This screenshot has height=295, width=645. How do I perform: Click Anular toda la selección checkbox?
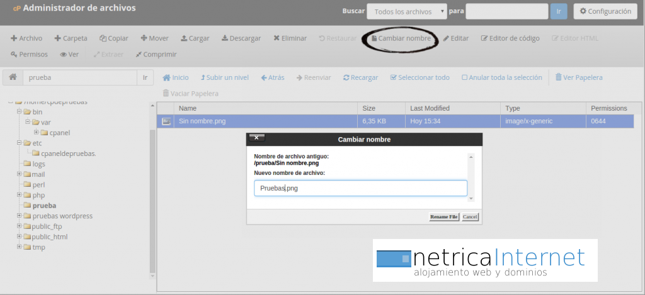coord(465,78)
